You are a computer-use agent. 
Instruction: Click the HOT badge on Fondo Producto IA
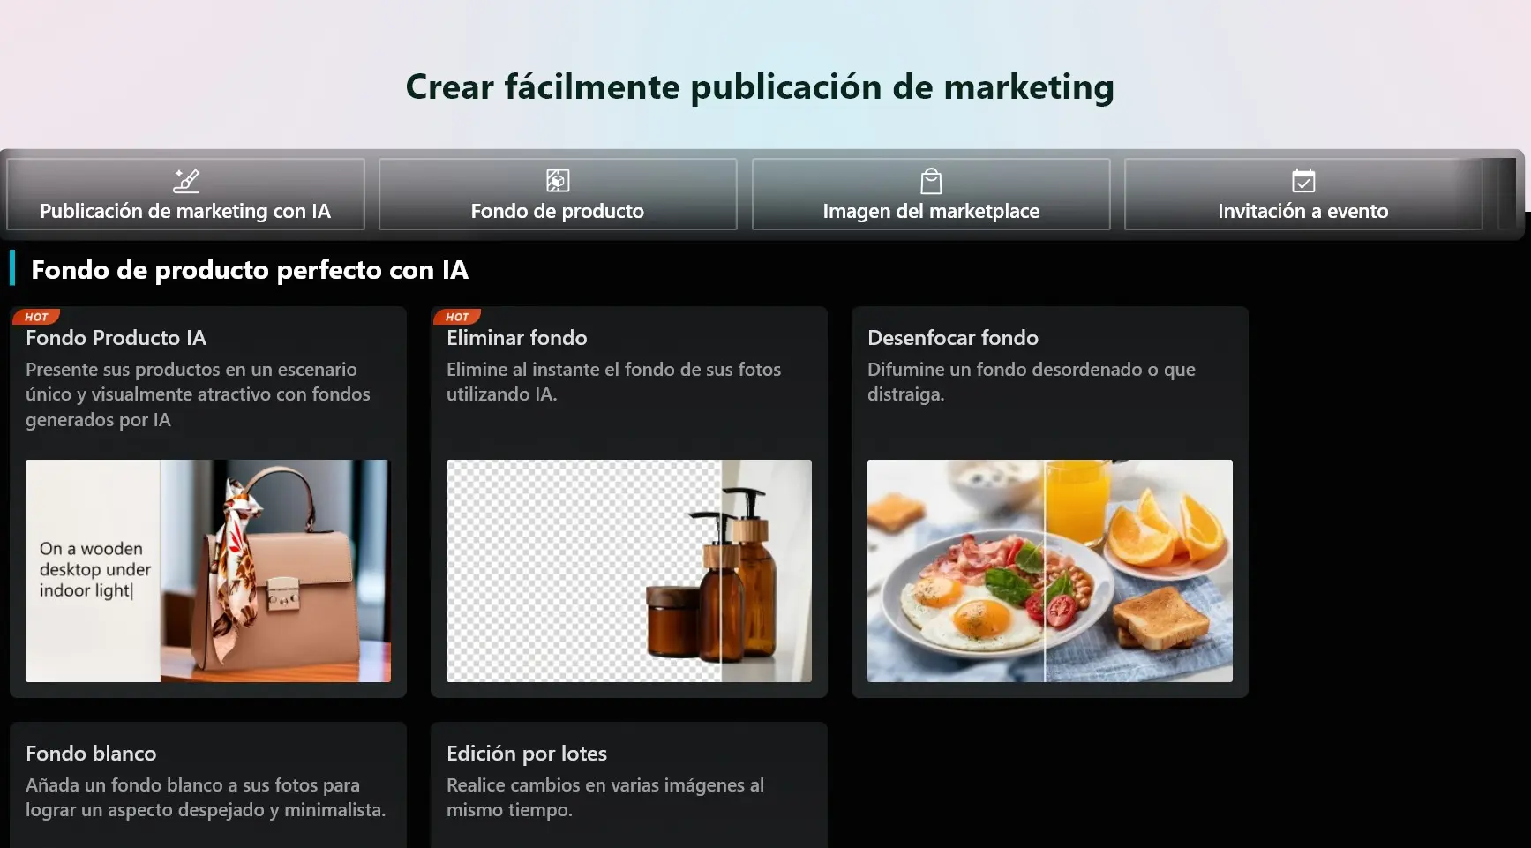coord(36,317)
